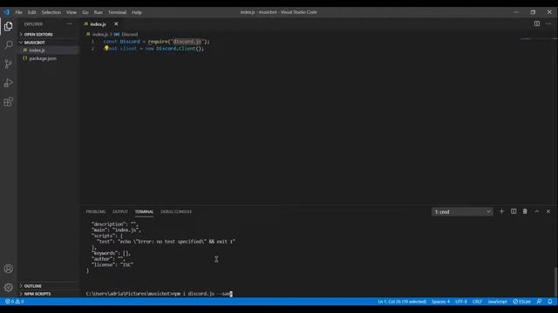The height and width of the screenshot is (313, 558).
Task: Open the Edit menu
Action: pyautogui.click(x=32, y=12)
